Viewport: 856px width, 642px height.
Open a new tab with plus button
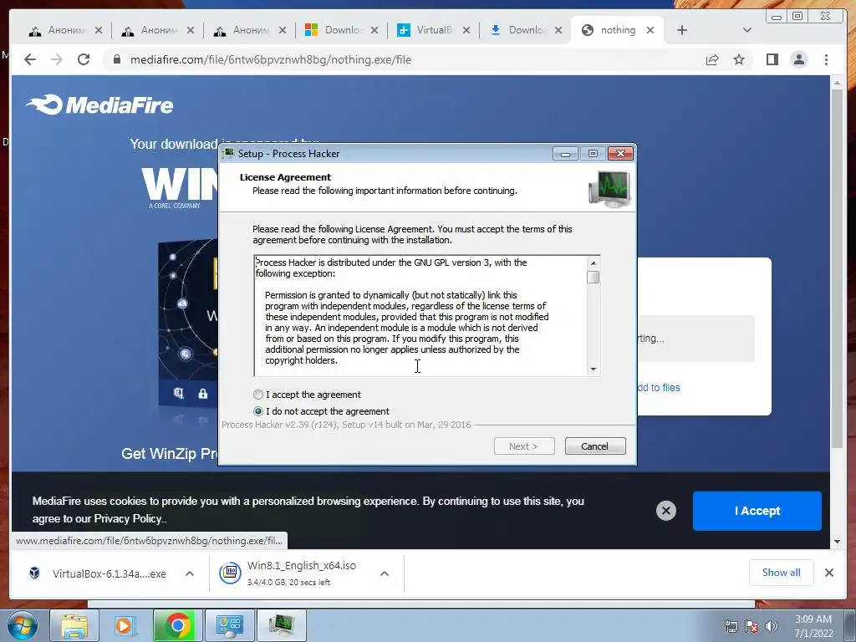(x=682, y=30)
